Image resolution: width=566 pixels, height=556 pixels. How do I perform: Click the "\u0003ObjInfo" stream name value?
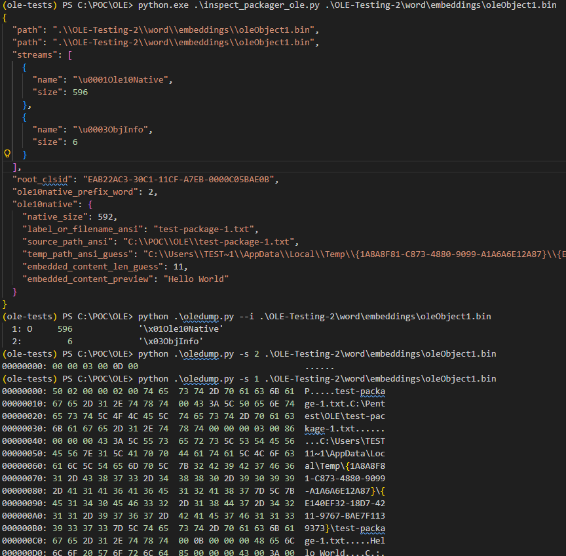click(112, 130)
